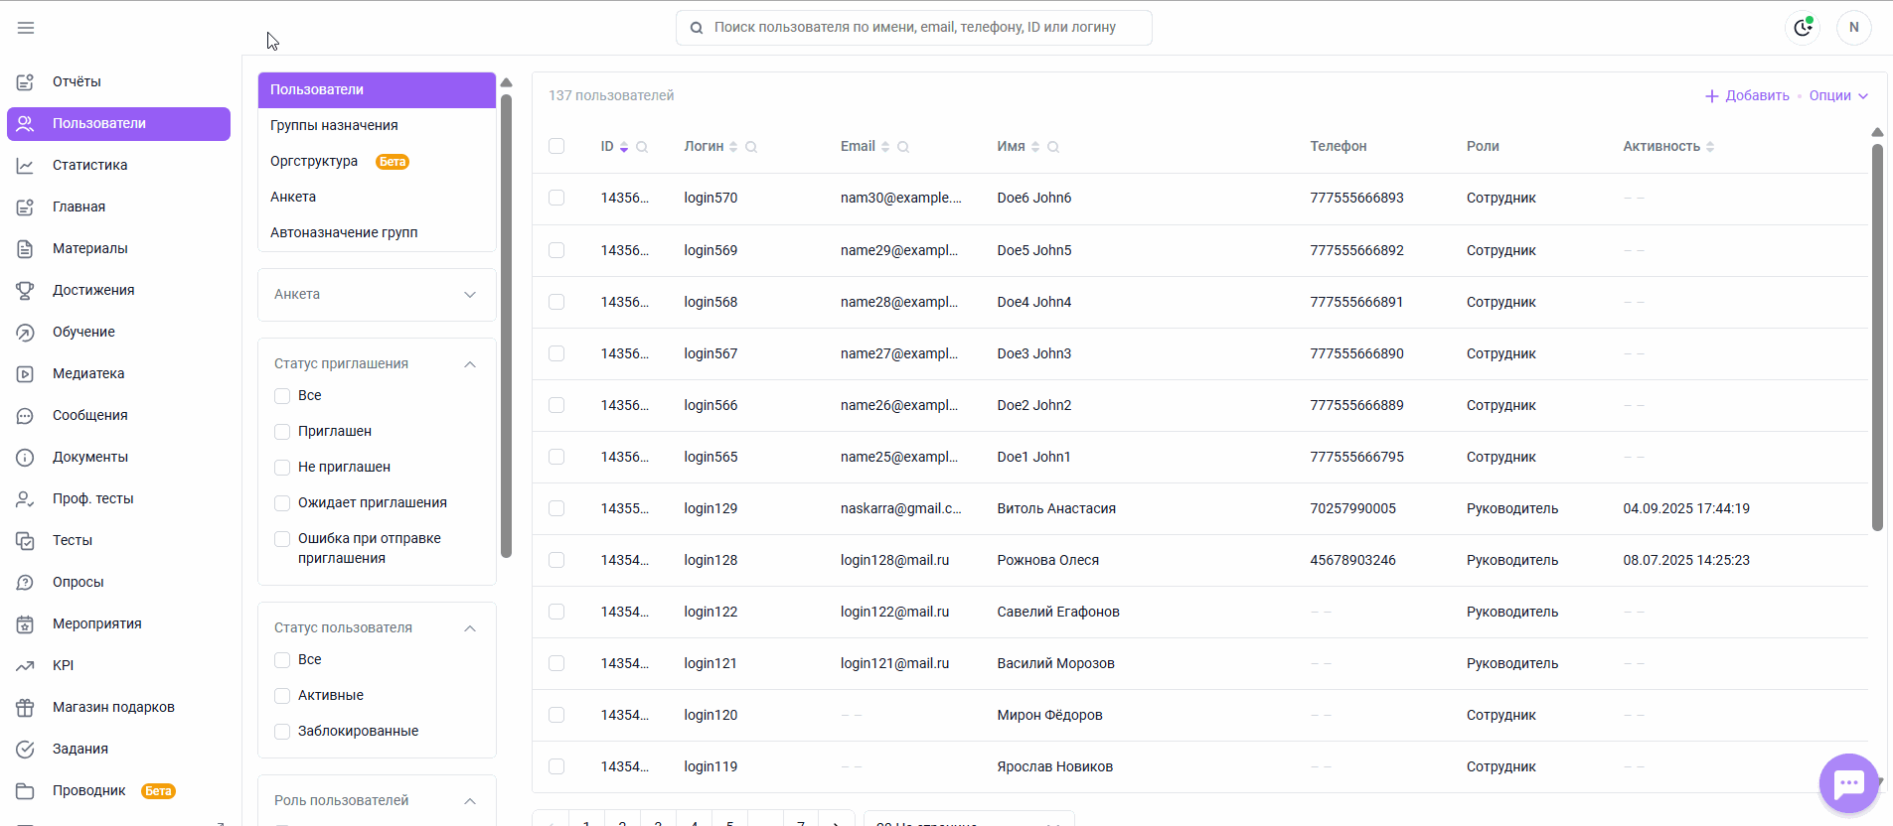This screenshot has width=1893, height=826.
Task: Click the Магазин подарков gift icon
Action: coord(26,707)
